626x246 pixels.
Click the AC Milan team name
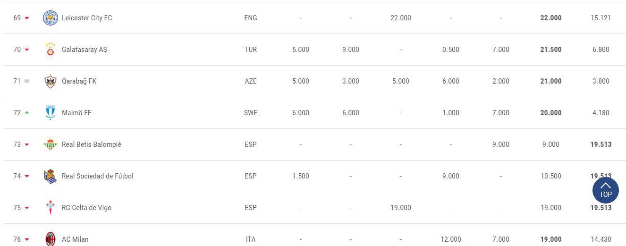[75, 239]
